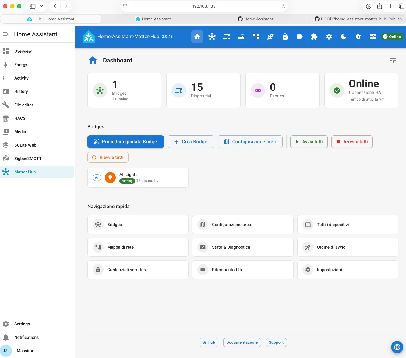406x358 pixels.
Task: Open SQLite Web in the sidebar
Action: (37, 145)
